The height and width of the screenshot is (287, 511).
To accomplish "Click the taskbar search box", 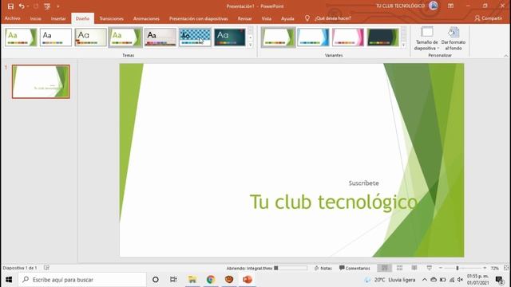I will (82, 280).
